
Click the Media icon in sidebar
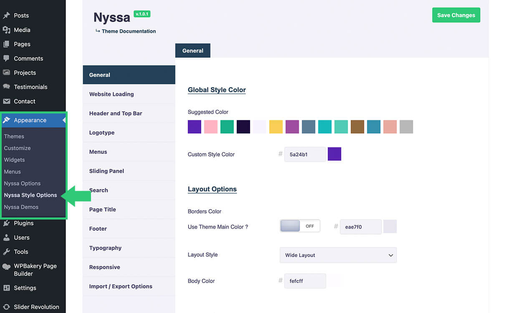click(x=6, y=30)
